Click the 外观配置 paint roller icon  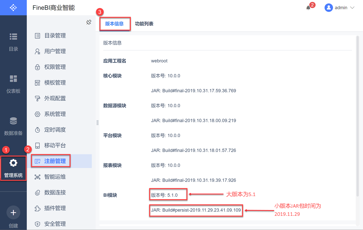pyautogui.click(x=38, y=98)
